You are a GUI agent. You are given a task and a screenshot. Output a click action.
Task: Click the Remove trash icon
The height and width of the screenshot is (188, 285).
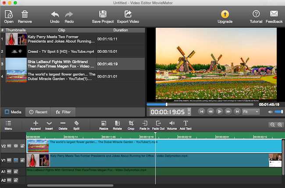click(x=25, y=17)
